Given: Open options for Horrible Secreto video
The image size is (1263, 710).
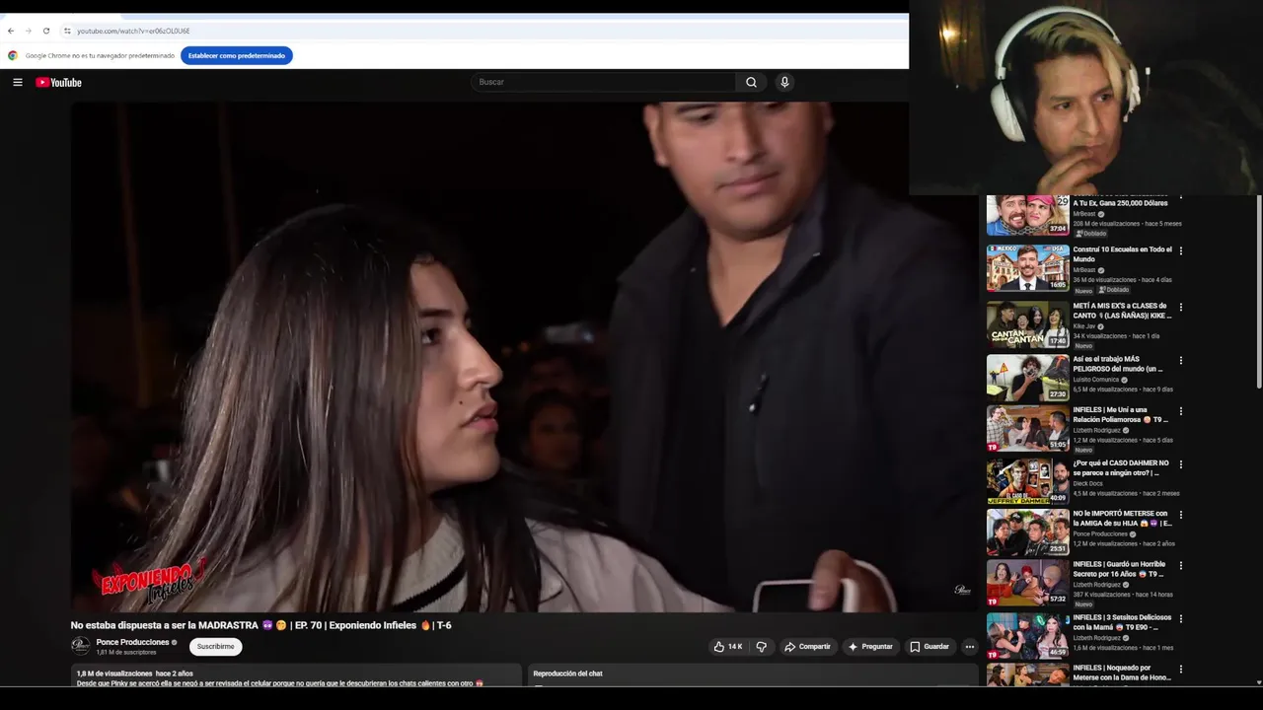Looking at the screenshot, I should coord(1180,566).
